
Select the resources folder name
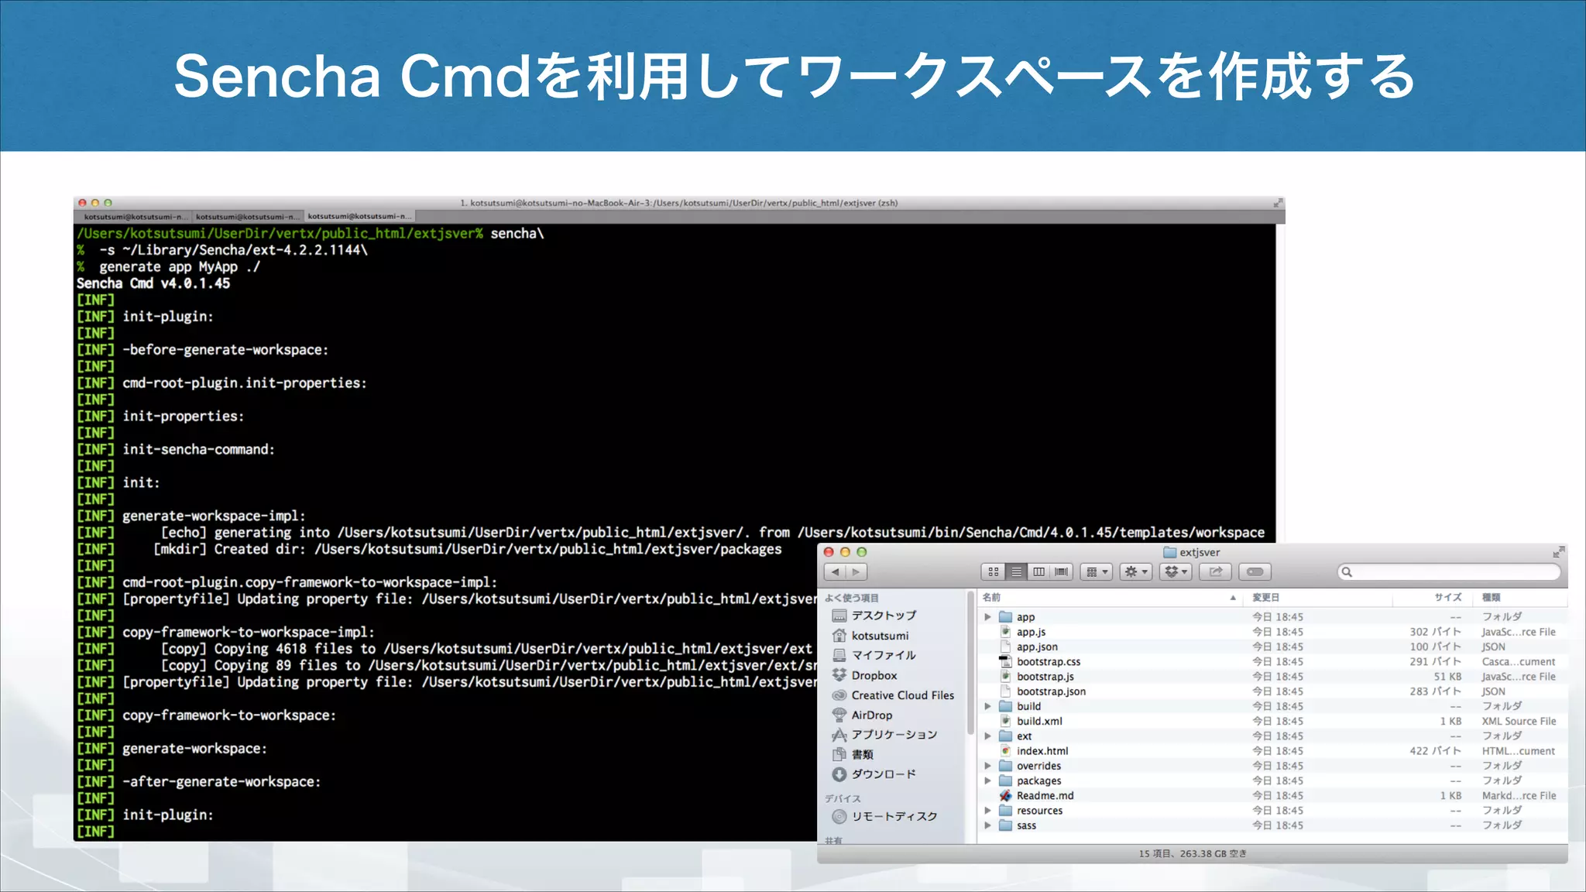(x=1039, y=811)
